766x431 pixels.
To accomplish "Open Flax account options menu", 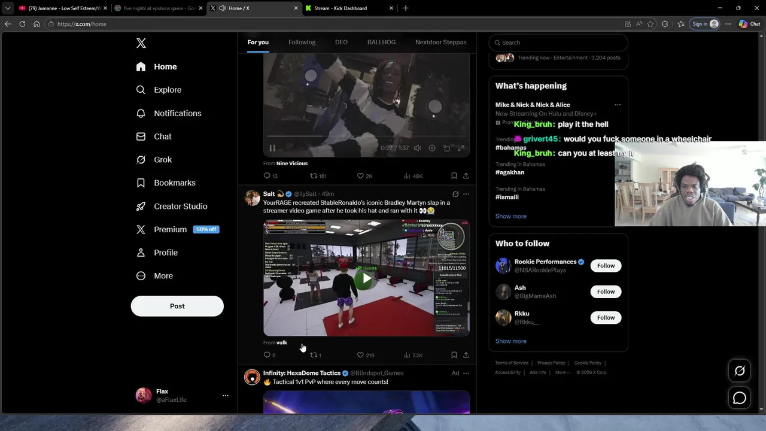I will pyautogui.click(x=226, y=396).
